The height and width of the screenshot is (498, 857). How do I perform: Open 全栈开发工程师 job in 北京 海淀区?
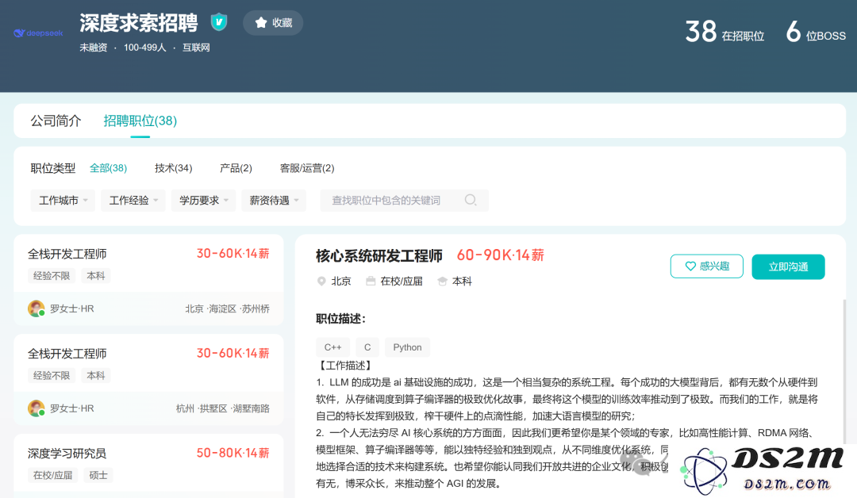point(148,280)
